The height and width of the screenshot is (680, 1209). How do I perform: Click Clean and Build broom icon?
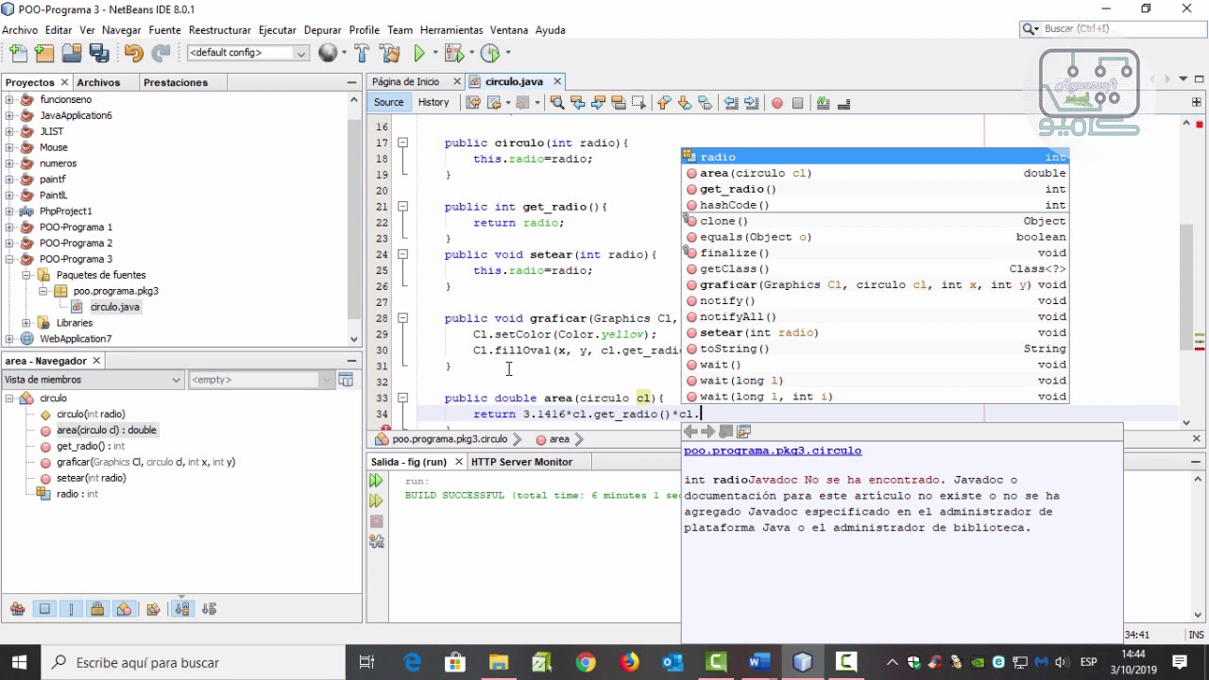click(x=389, y=53)
